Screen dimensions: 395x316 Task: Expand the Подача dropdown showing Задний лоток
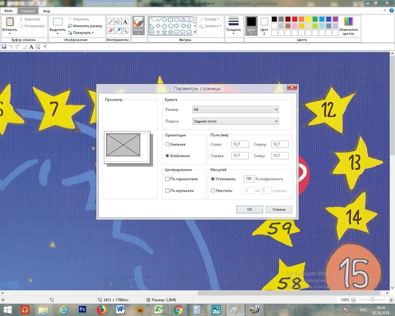235,121
